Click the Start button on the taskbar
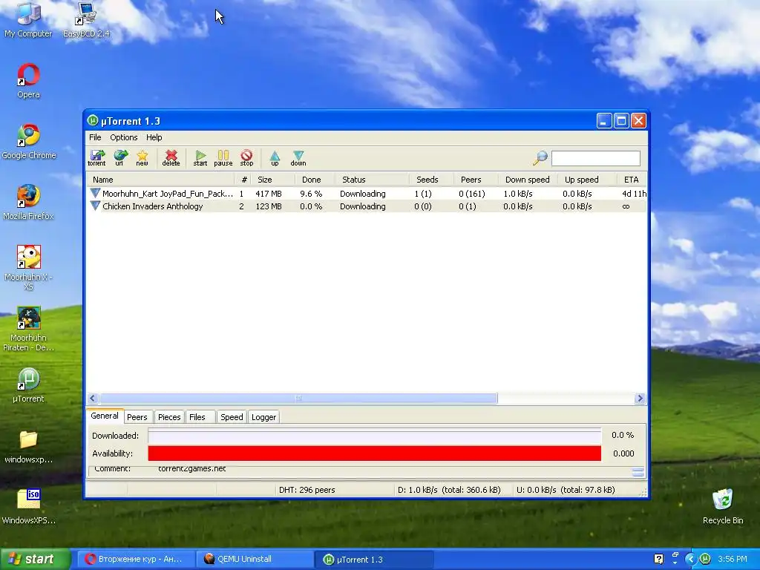This screenshot has height=570, width=760. [35, 559]
